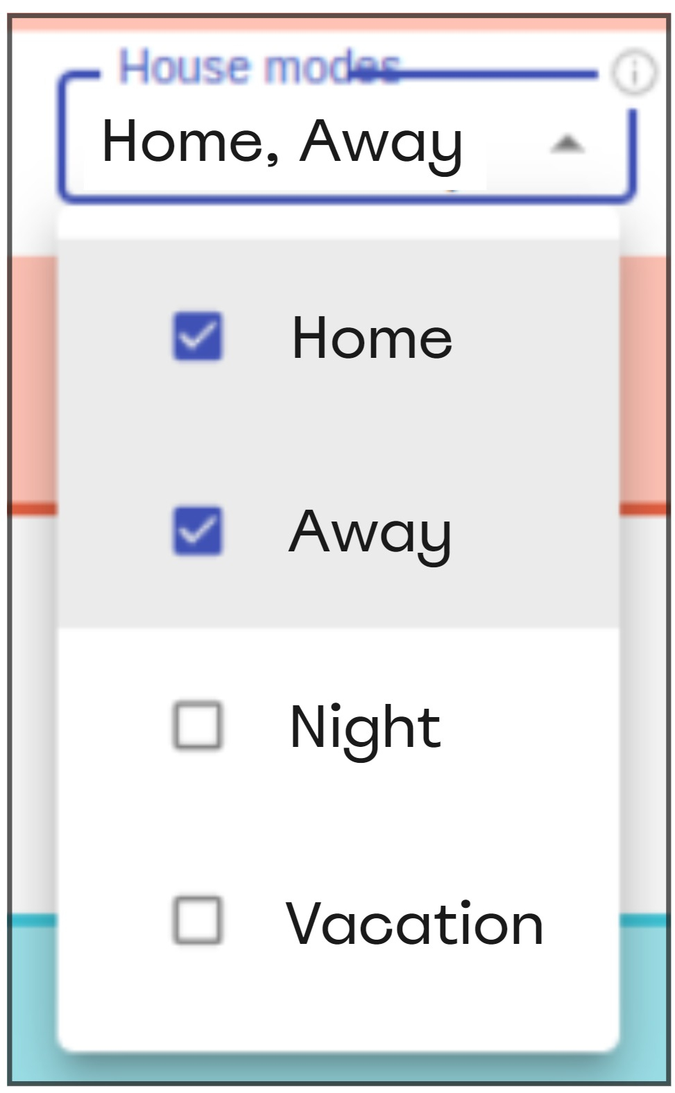Click the grey row area left of Away checkbox
This screenshot has width=675, height=1093.
[x=111, y=531]
